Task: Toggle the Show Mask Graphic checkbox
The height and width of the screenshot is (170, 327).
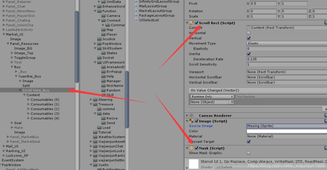Action: pyautogui.click(x=248, y=153)
